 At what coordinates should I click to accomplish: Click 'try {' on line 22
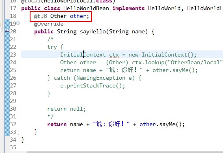(55, 47)
